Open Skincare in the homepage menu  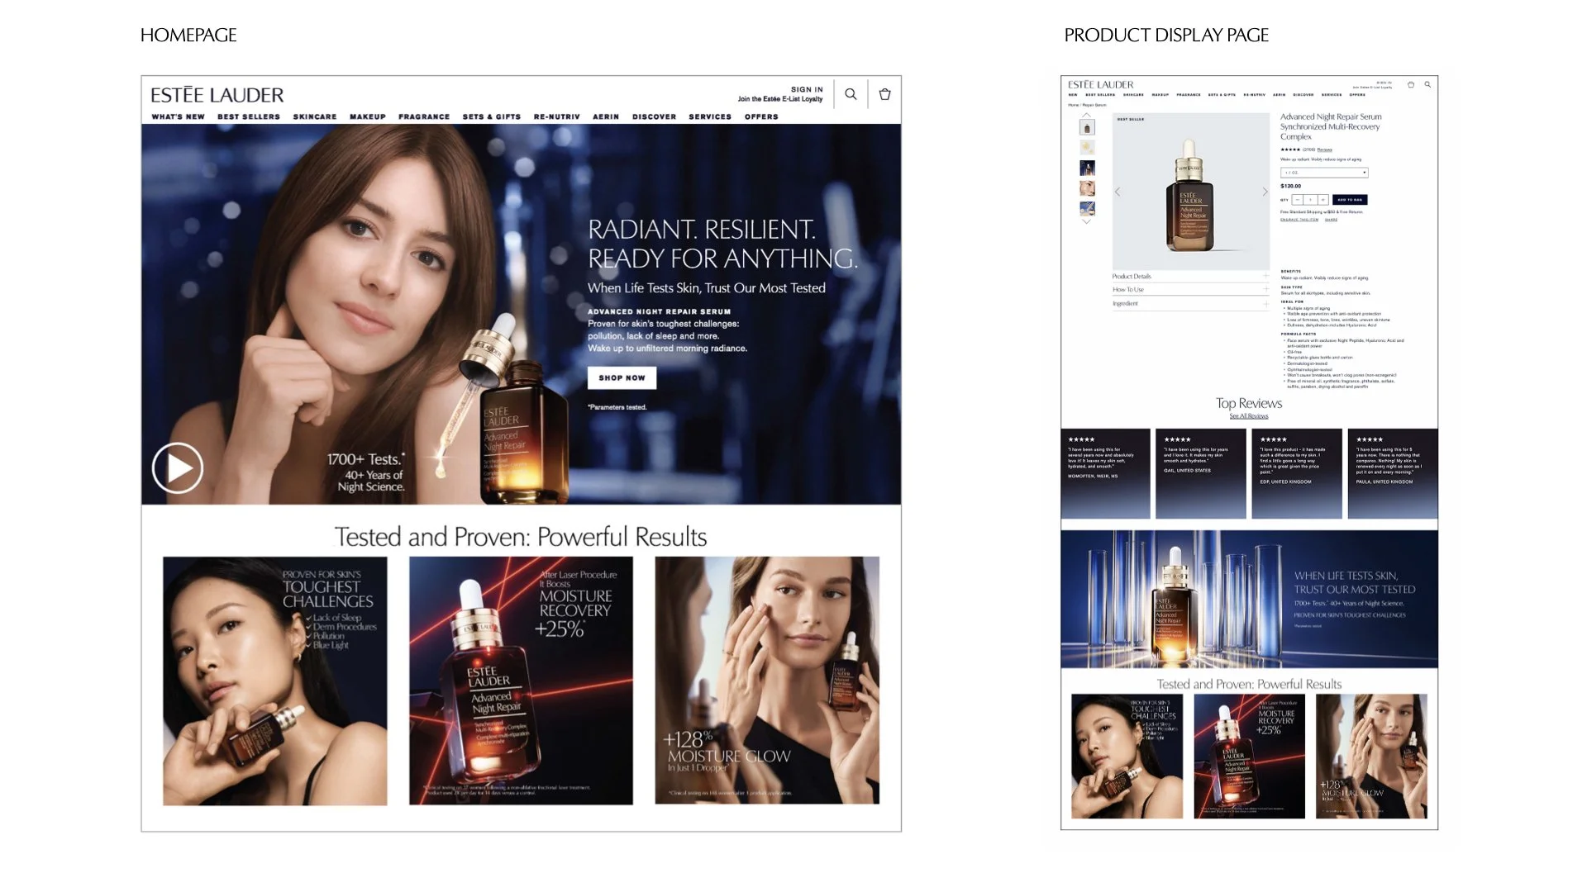[315, 117]
